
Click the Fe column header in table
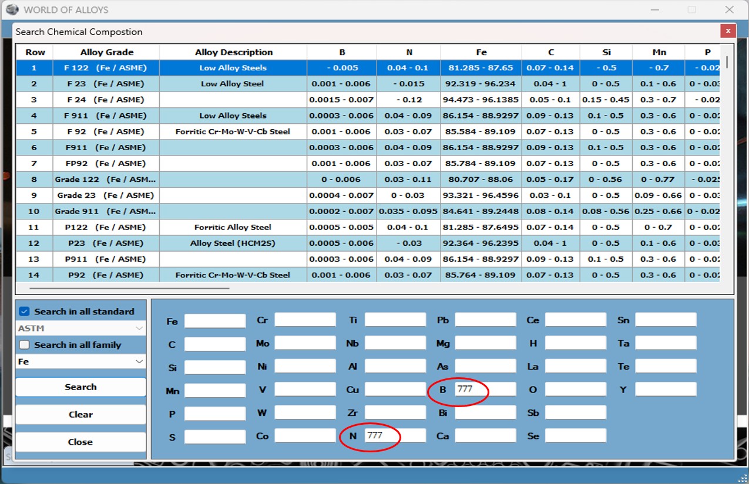(481, 52)
